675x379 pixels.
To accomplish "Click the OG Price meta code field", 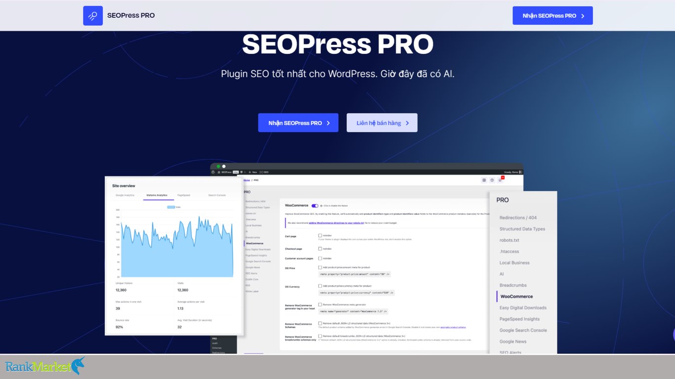I will (355, 274).
